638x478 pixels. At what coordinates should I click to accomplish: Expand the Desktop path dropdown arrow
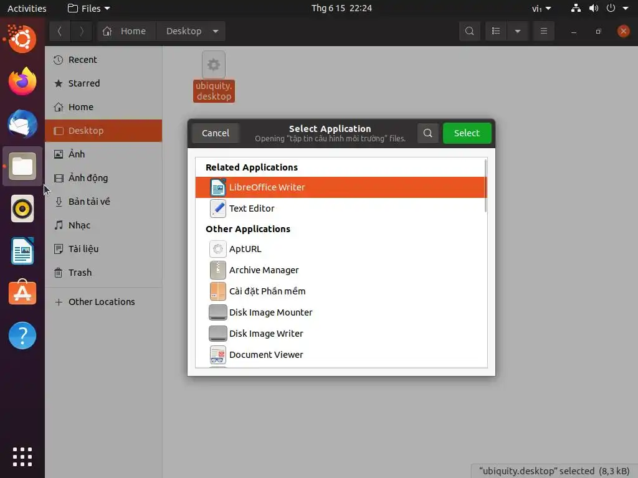coord(216,31)
